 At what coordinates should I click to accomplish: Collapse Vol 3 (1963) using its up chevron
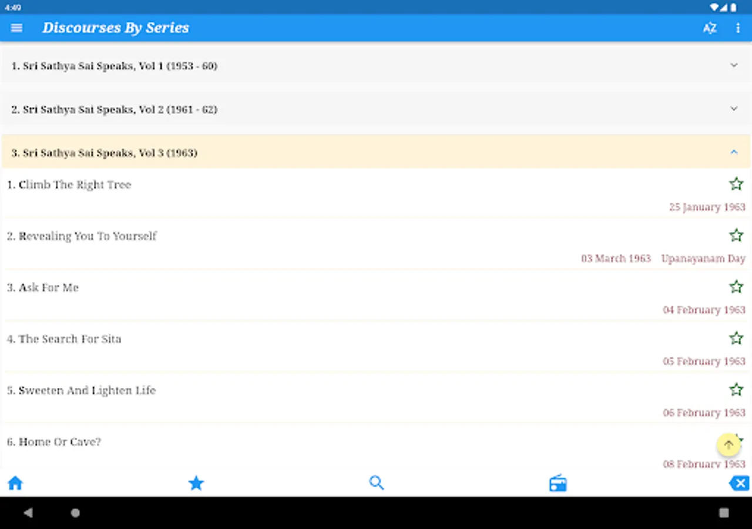click(734, 152)
